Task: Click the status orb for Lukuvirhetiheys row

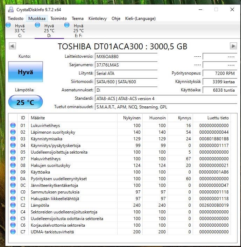Action: tap(13, 126)
